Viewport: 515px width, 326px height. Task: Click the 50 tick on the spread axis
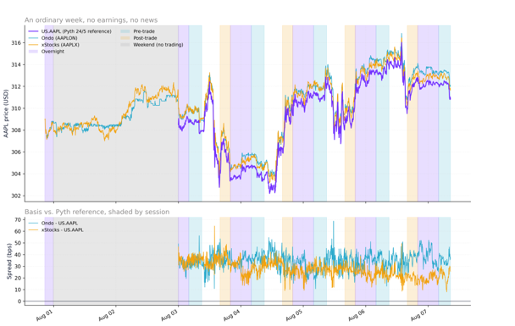point(18,243)
